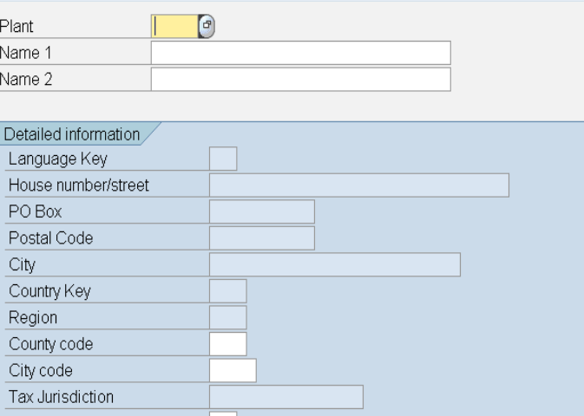Focus the Name 2 text field
This screenshot has height=416, width=584.
click(x=301, y=79)
